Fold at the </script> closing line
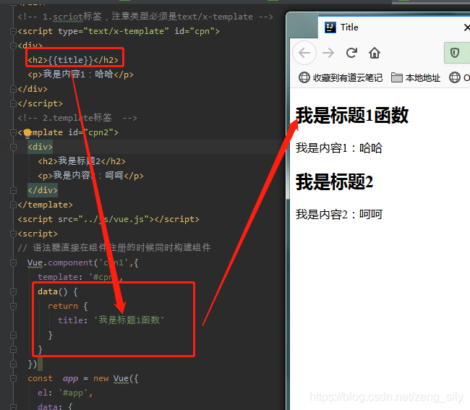 (13, 103)
